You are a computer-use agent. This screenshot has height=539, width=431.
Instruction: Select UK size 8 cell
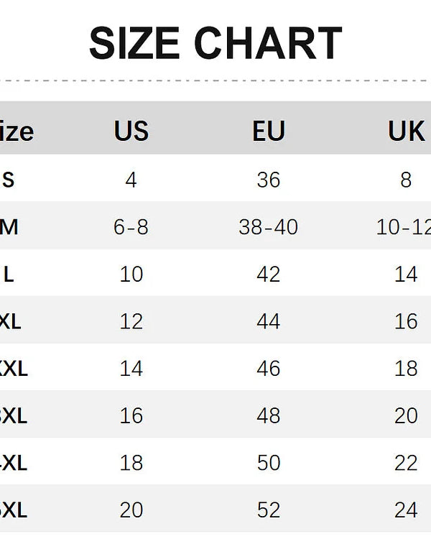[x=406, y=180]
